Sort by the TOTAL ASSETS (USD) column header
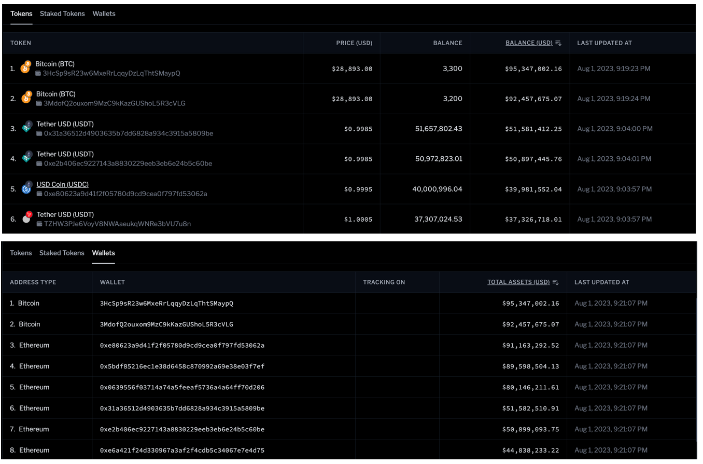Image resolution: width=703 pixels, height=464 pixels. (518, 282)
